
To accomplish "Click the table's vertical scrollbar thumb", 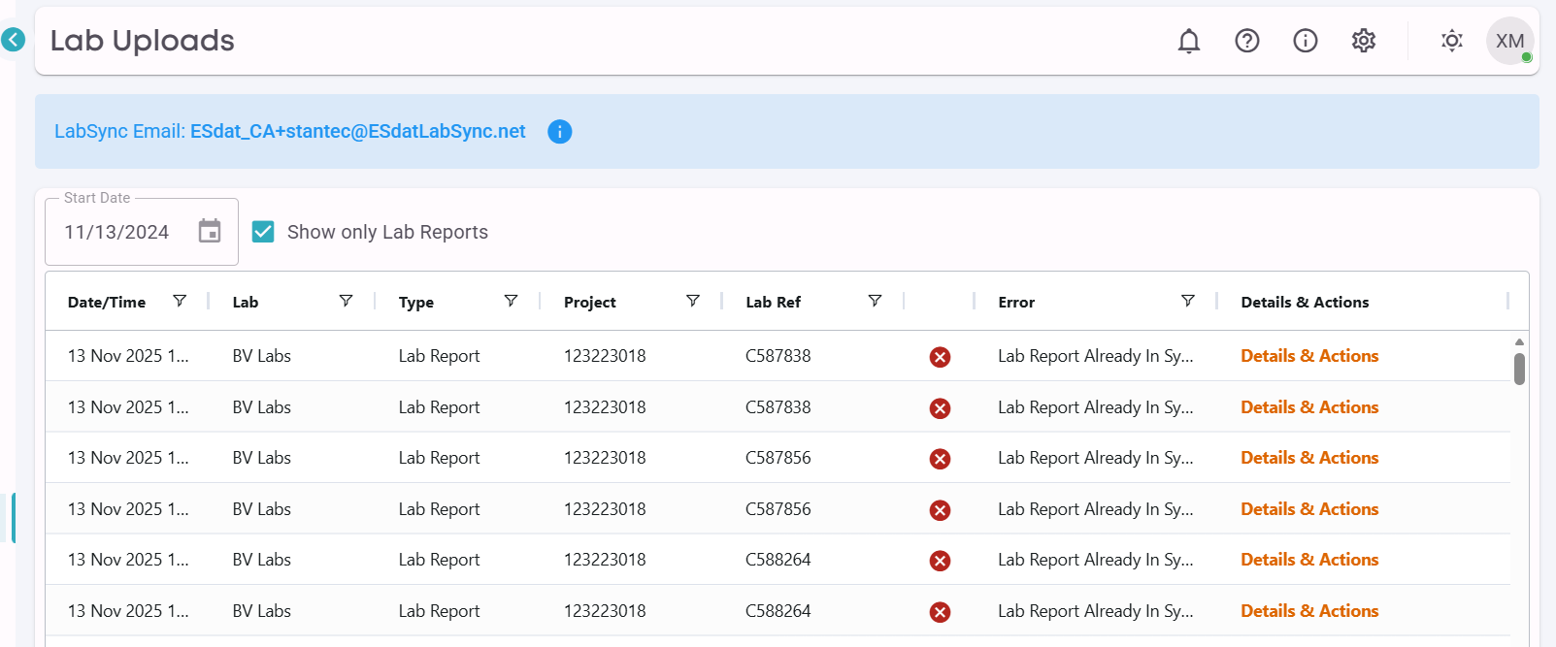I will click(x=1519, y=369).
